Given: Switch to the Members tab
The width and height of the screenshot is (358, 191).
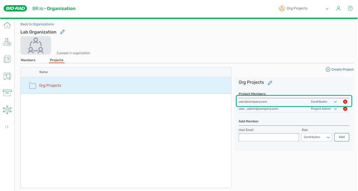Looking at the screenshot, I should click(x=28, y=60).
